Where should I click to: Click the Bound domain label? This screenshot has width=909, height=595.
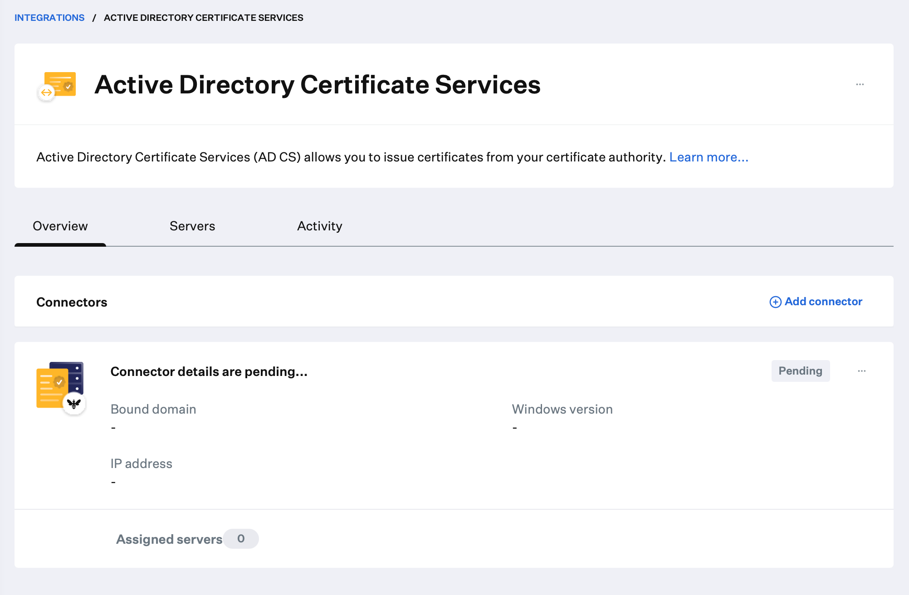tap(153, 409)
